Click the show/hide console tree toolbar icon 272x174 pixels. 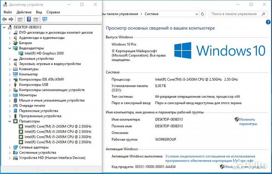tap(20, 19)
